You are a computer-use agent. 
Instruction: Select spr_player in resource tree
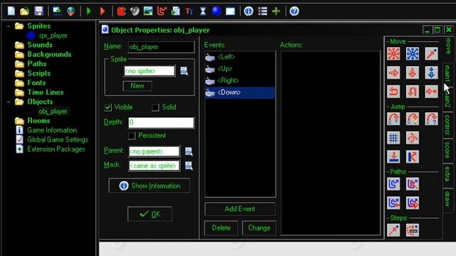point(53,36)
